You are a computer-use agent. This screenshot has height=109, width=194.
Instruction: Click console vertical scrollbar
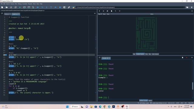pyautogui.click(x=193, y=86)
